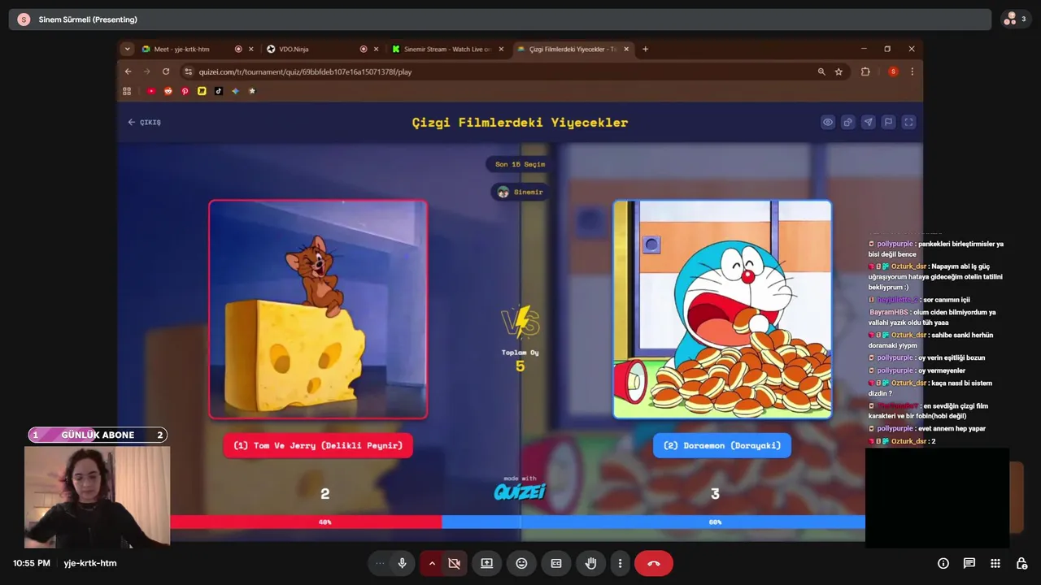This screenshot has height=585, width=1041.
Task: Open Chrome three-dot menu
Action: pyautogui.click(x=912, y=71)
